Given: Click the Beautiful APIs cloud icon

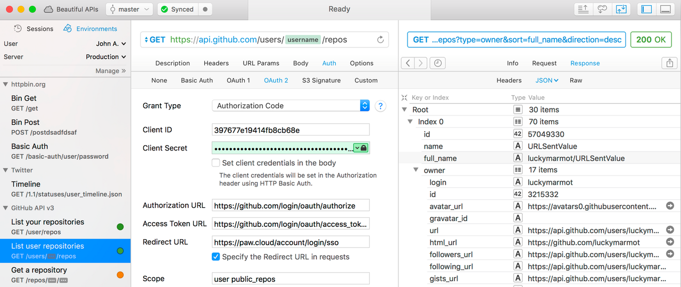Looking at the screenshot, I should 48,9.
